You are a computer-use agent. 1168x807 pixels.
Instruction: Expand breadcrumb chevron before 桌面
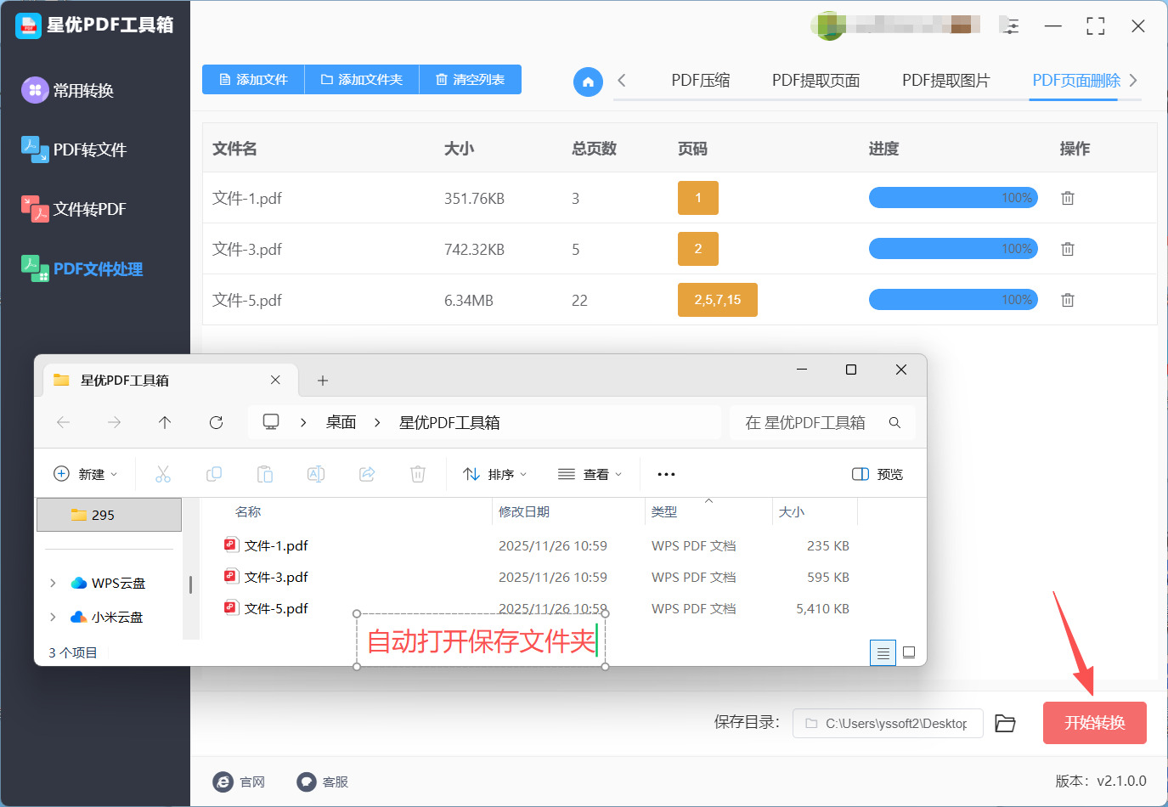[x=303, y=422]
